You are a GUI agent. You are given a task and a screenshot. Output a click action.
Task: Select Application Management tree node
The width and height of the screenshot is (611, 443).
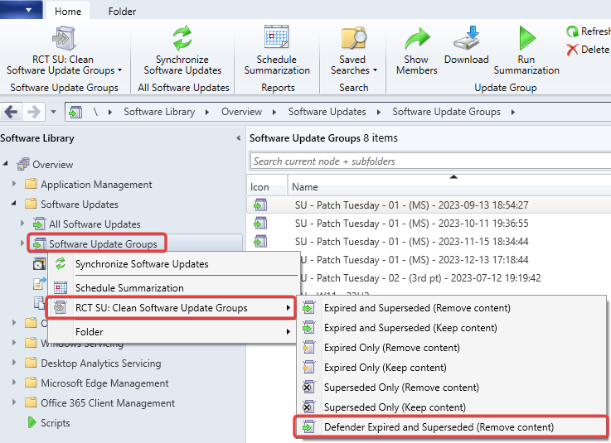coord(96,184)
